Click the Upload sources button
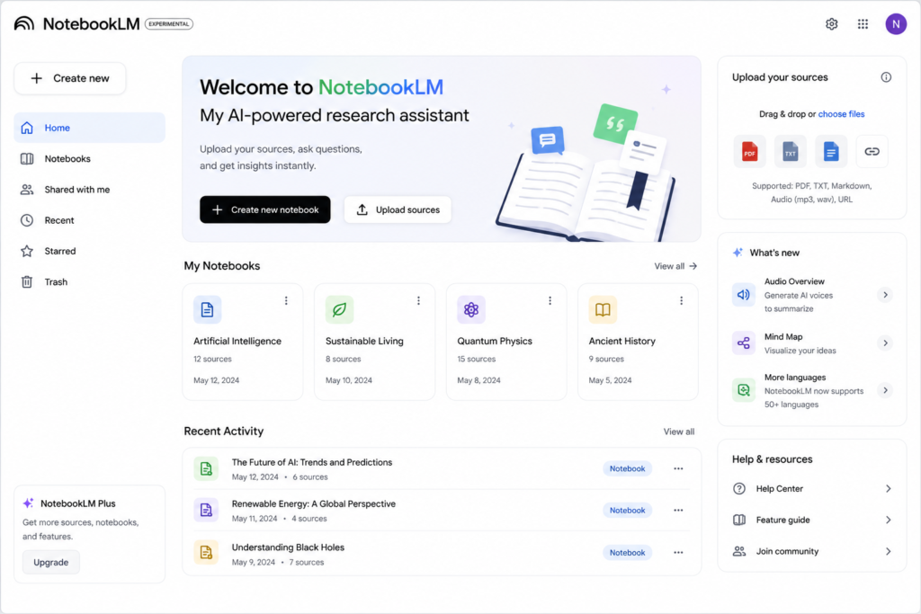The width and height of the screenshot is (921, 614). 398,209
